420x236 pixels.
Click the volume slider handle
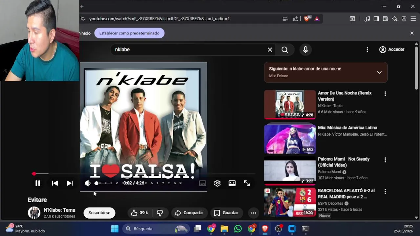pyautogui.click(x=96, y=183)
